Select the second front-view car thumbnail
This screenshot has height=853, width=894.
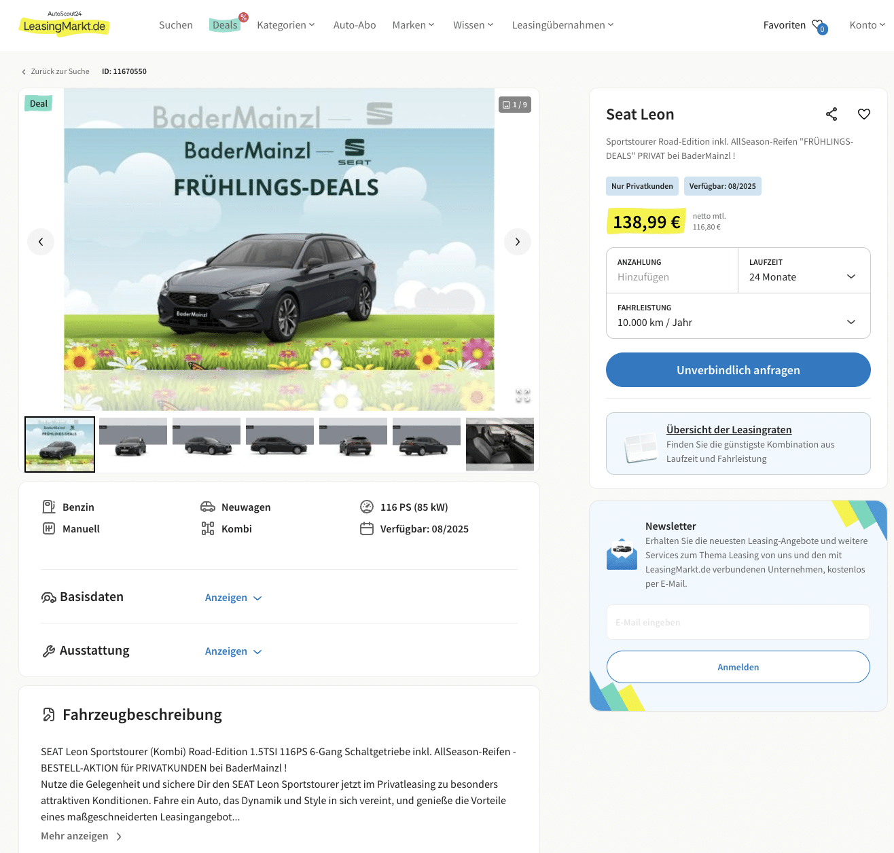133,444
